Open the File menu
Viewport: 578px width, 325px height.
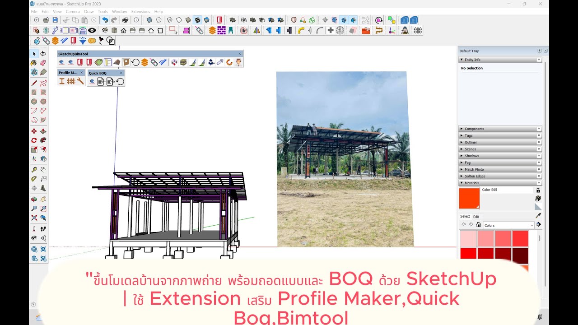pyautogui.click(x=34, y=11)
